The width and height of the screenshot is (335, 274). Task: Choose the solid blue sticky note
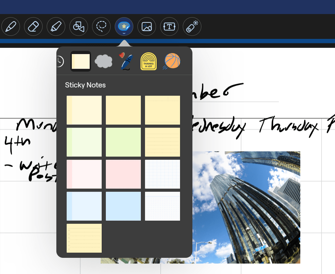pyautogui.click(x=123, y=206)
